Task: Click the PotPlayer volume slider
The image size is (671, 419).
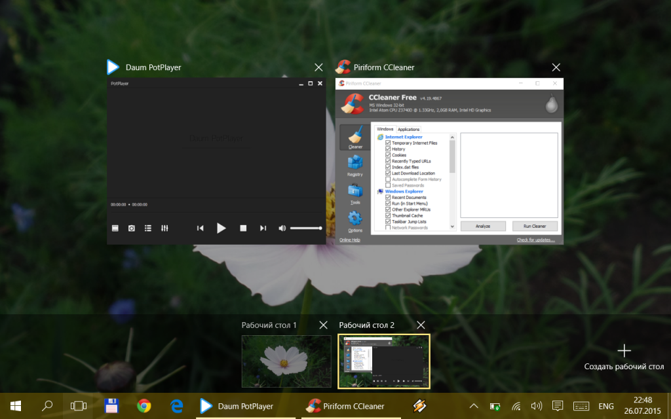Action: (305, 228)
